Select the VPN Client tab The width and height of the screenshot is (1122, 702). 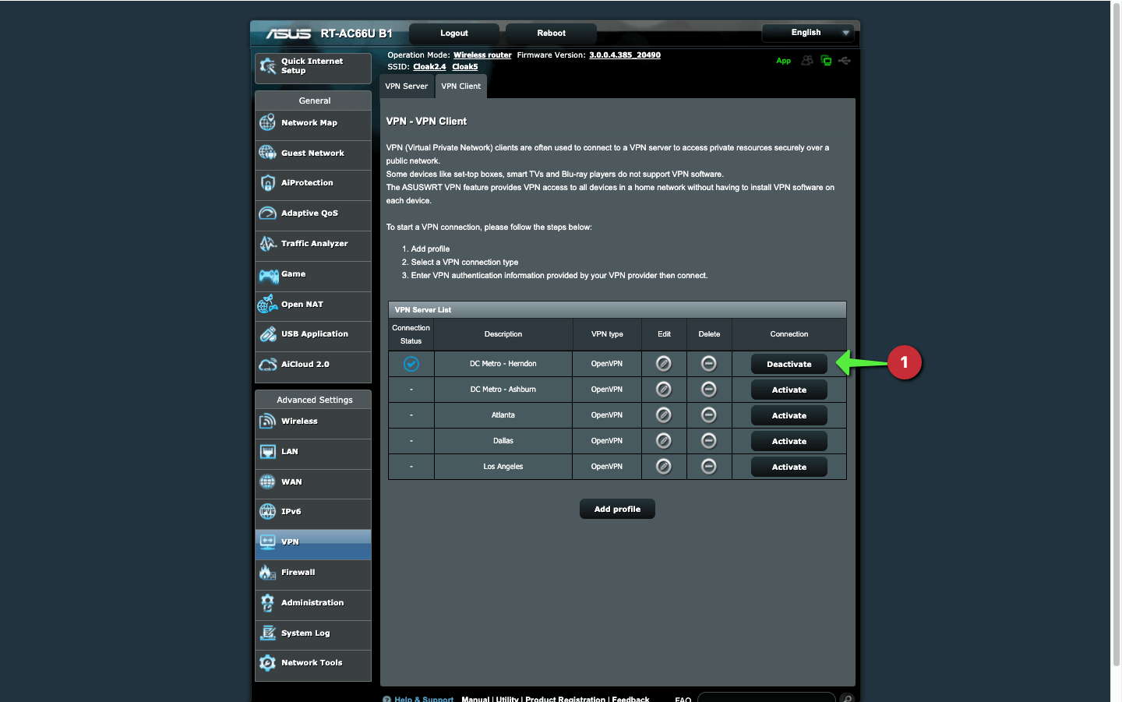tap(461, 86)
